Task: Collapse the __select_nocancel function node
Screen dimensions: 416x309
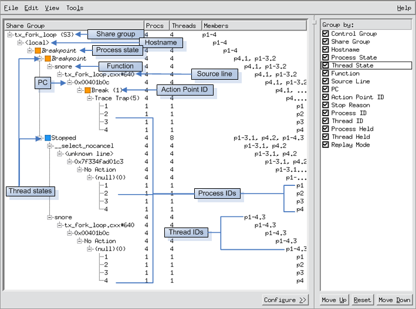Action: [x=50, y=146]
